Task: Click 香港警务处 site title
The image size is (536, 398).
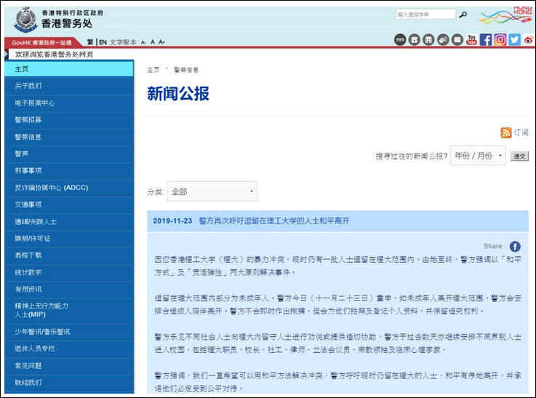Action: (x=67, y=23)
